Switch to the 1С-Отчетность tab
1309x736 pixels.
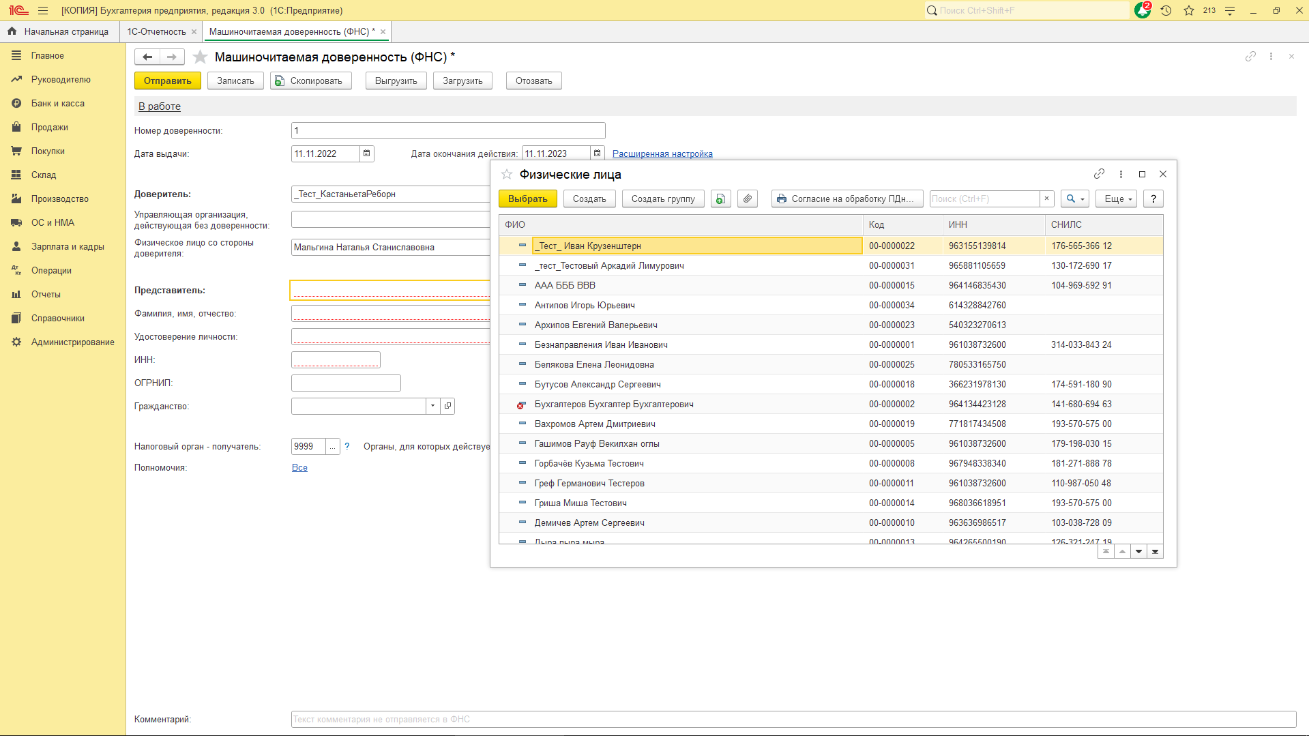click(156, 31)
